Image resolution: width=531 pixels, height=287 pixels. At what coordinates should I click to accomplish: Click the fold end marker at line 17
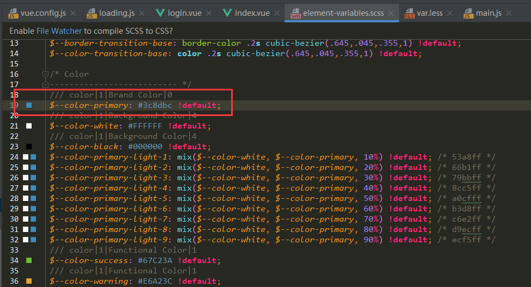[x=45, y=84]
